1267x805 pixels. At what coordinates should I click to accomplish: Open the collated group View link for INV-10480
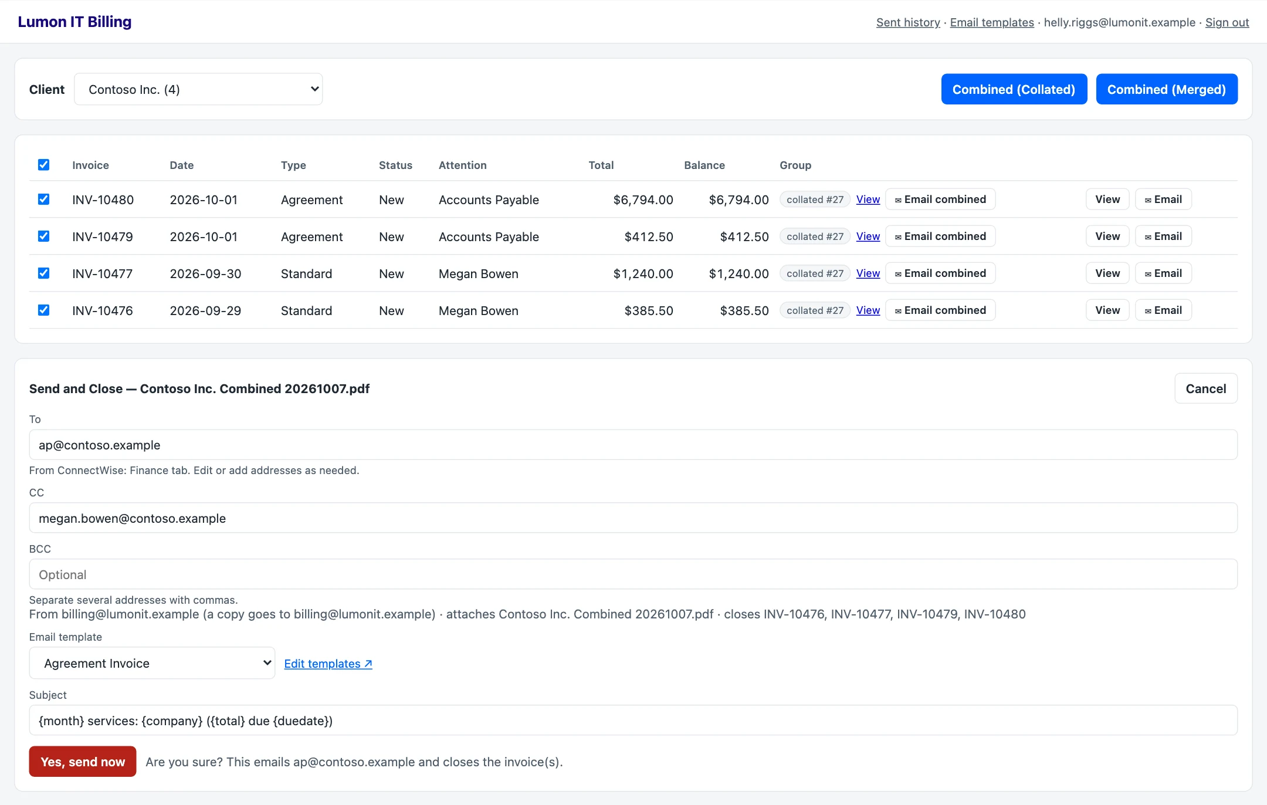tap(868, 199)
